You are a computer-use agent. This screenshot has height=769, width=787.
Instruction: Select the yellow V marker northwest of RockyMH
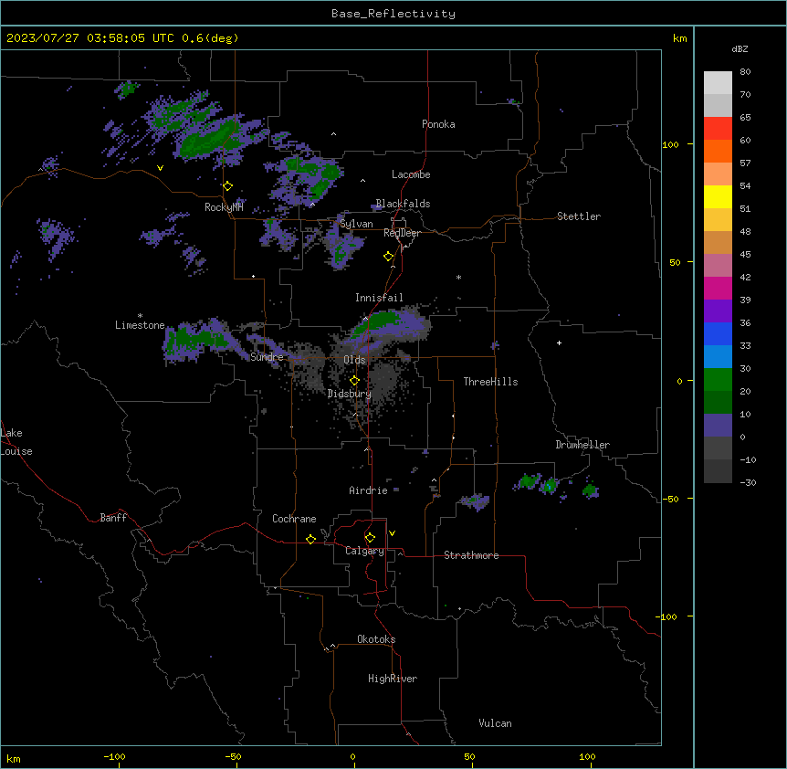pyautogui.click(x=160, y=168)
